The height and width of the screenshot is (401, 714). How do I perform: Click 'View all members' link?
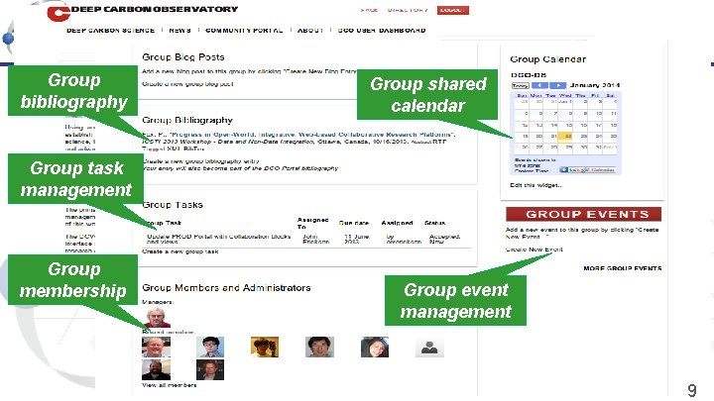170,385
